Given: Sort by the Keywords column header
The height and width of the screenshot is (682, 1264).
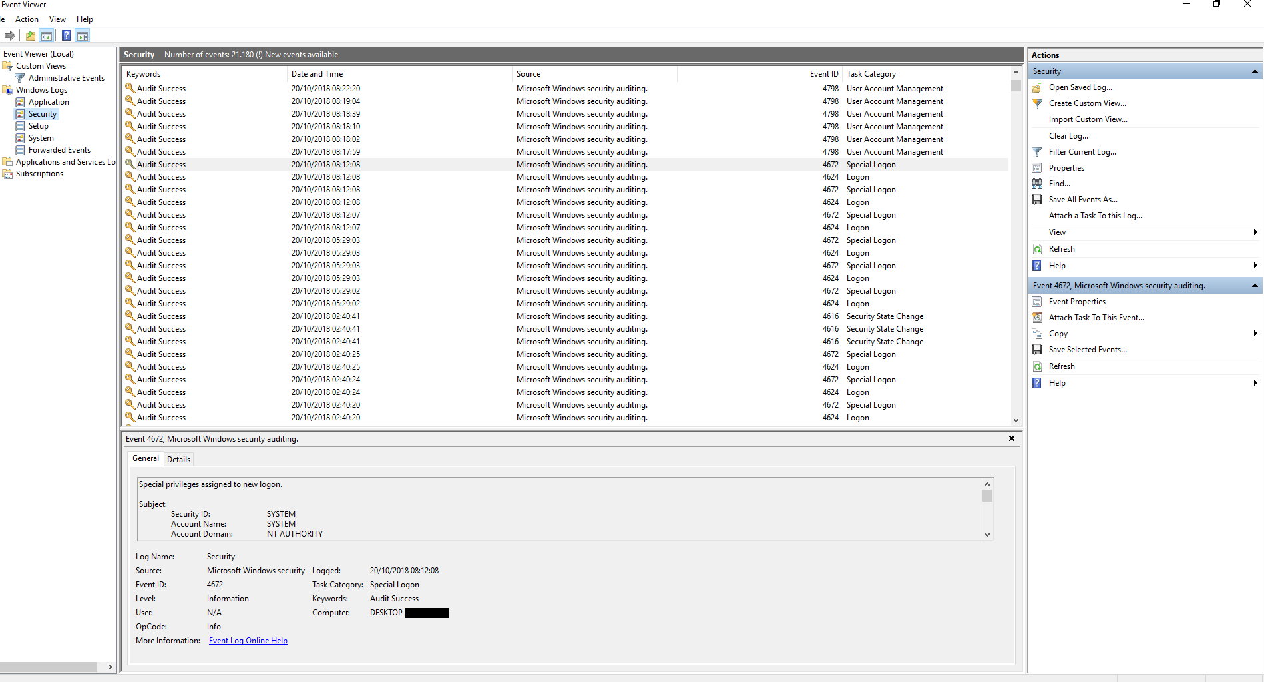Looking at the screenshot, I should 205,74.
